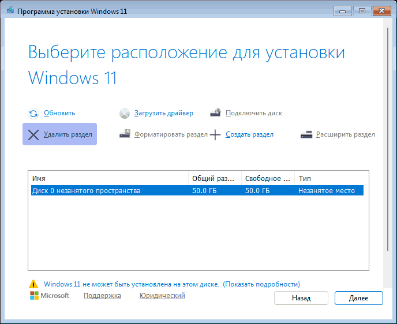Open Показать подробности warning link
The image size is (397, 324).
tap(261, 284)
